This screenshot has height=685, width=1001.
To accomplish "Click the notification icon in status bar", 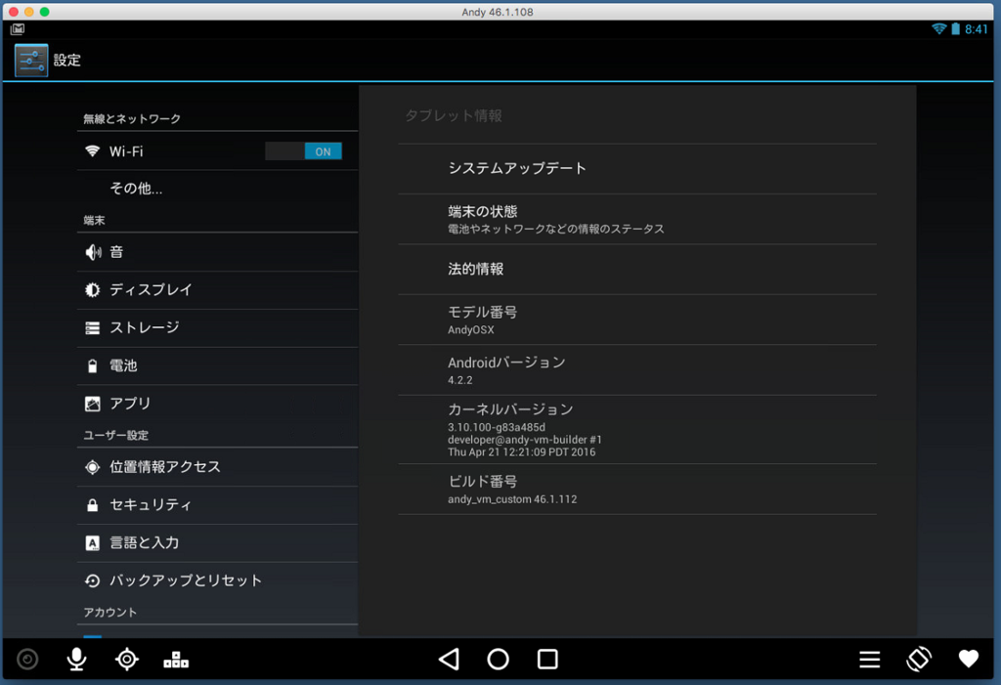I will (18, 28).
